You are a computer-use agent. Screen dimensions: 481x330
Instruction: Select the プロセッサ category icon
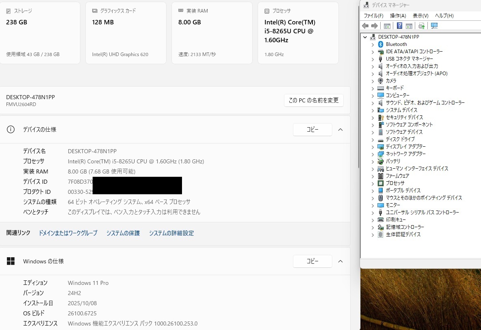(381, 183)
